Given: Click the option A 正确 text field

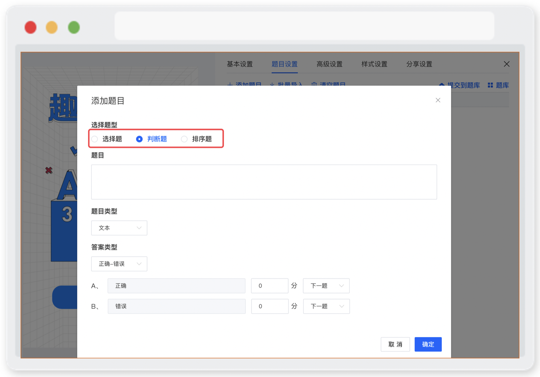Looking at the screenshot, I should click(x=176, y=286).
